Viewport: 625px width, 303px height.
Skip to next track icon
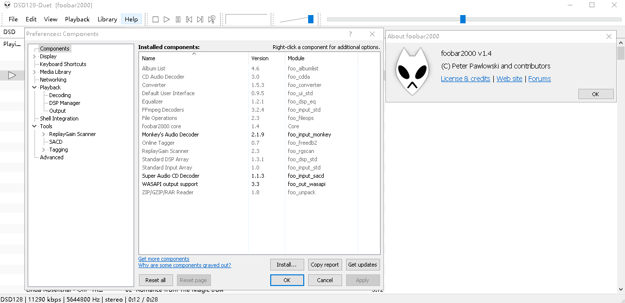200,19
